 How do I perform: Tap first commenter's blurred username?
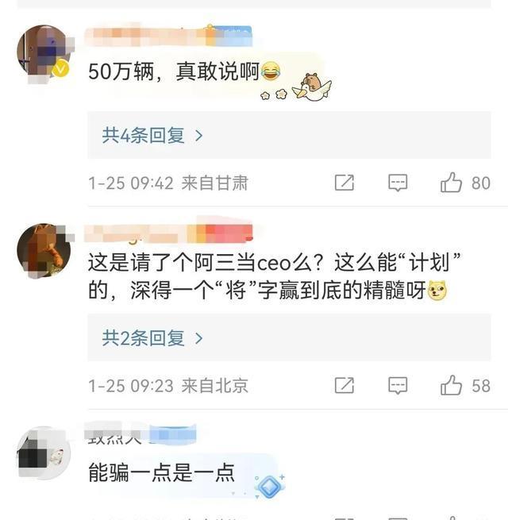coord(168,36)
